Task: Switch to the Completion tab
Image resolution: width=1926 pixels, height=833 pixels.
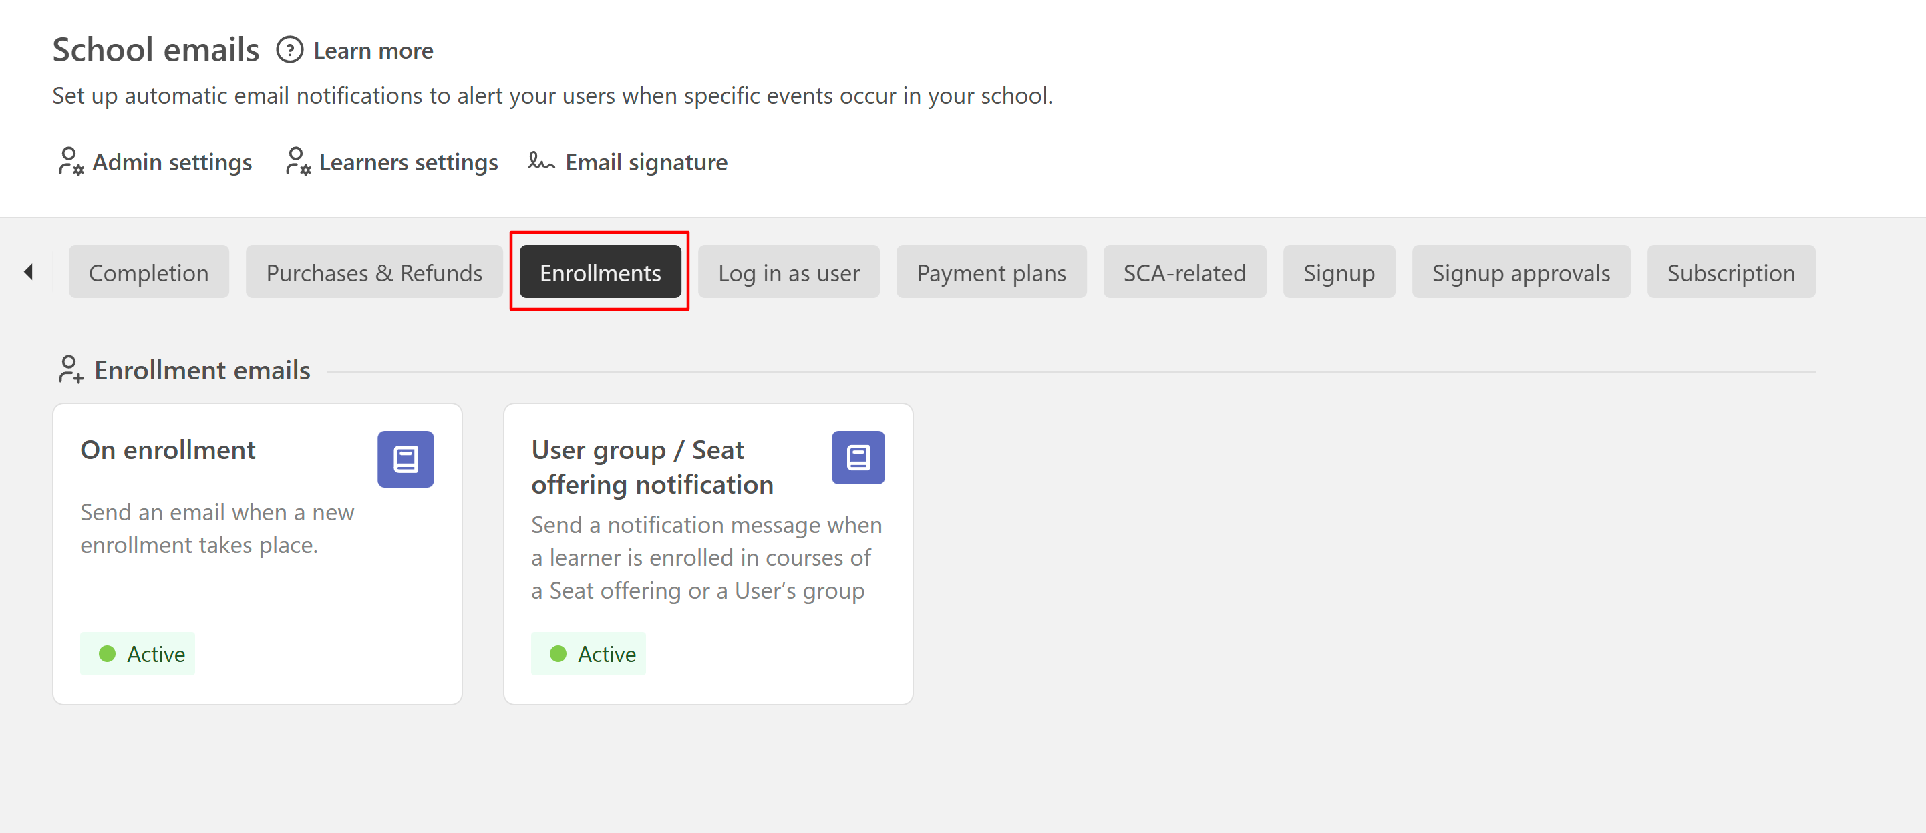Action: pos(149,272)
